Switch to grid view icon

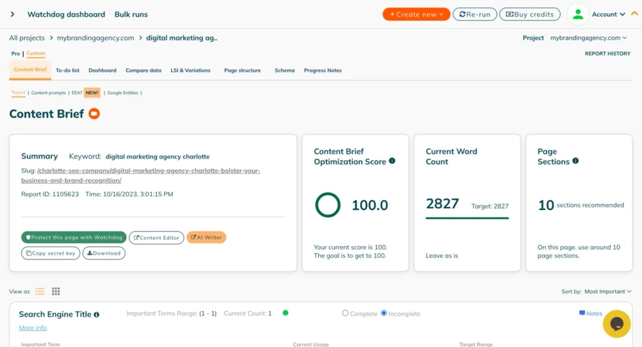(x=56, y=291)
